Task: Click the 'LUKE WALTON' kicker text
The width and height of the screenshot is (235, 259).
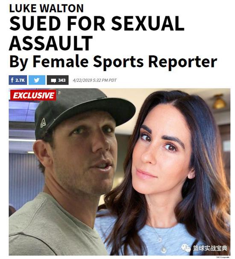Action: [47, 8]
